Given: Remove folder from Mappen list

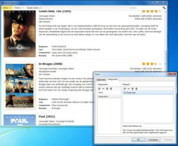Looking at the screenshot, I should (x=129, y=89).
